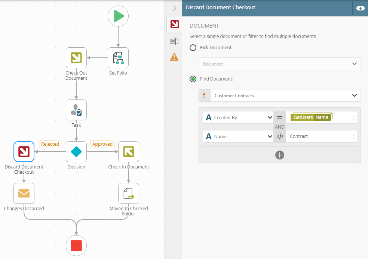
Task: Select the Check Out Document step
Action: (x=76, y=57)
